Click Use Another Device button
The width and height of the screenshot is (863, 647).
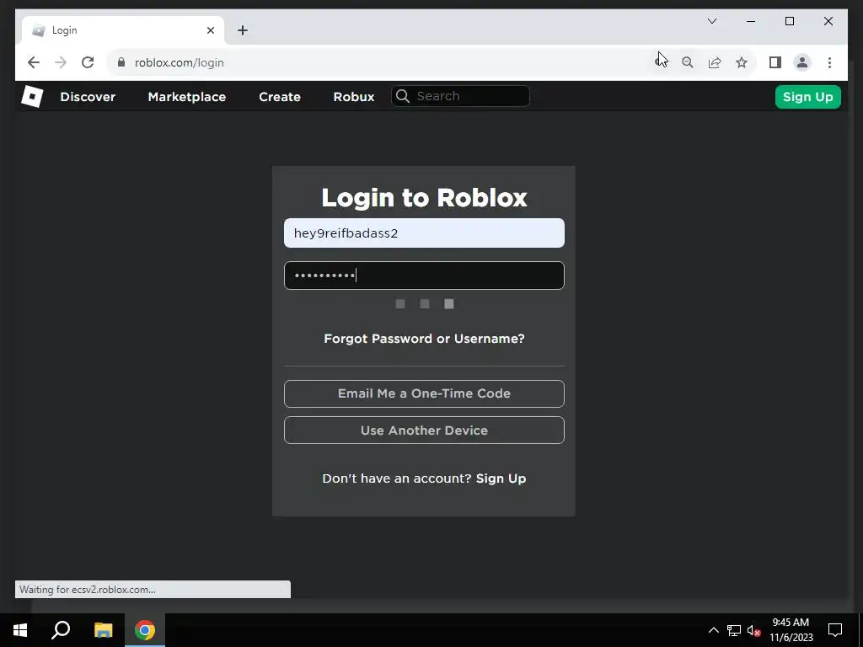point(424,430)
